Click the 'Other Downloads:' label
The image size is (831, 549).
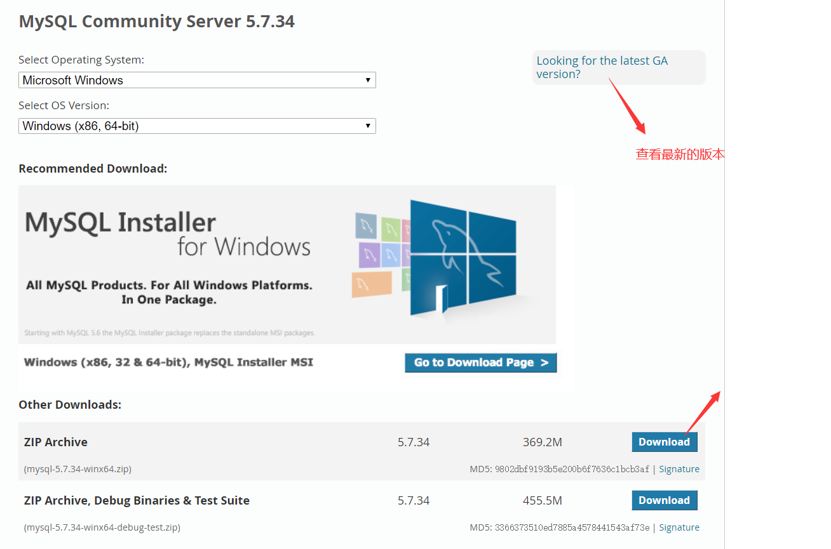[x=70, y=405]
